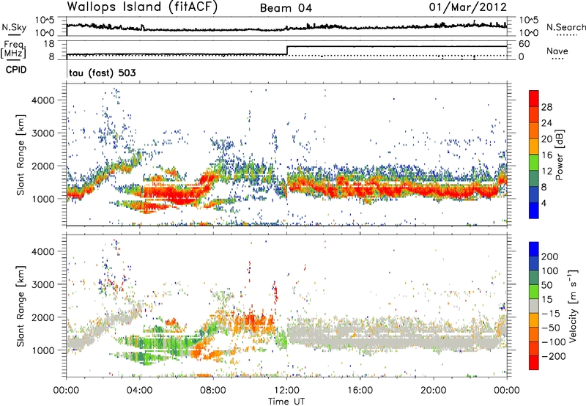This screenshot has width=586, height=406.
Task: Click the '1000' tick on the velocity panel
Action: [43, 350]
